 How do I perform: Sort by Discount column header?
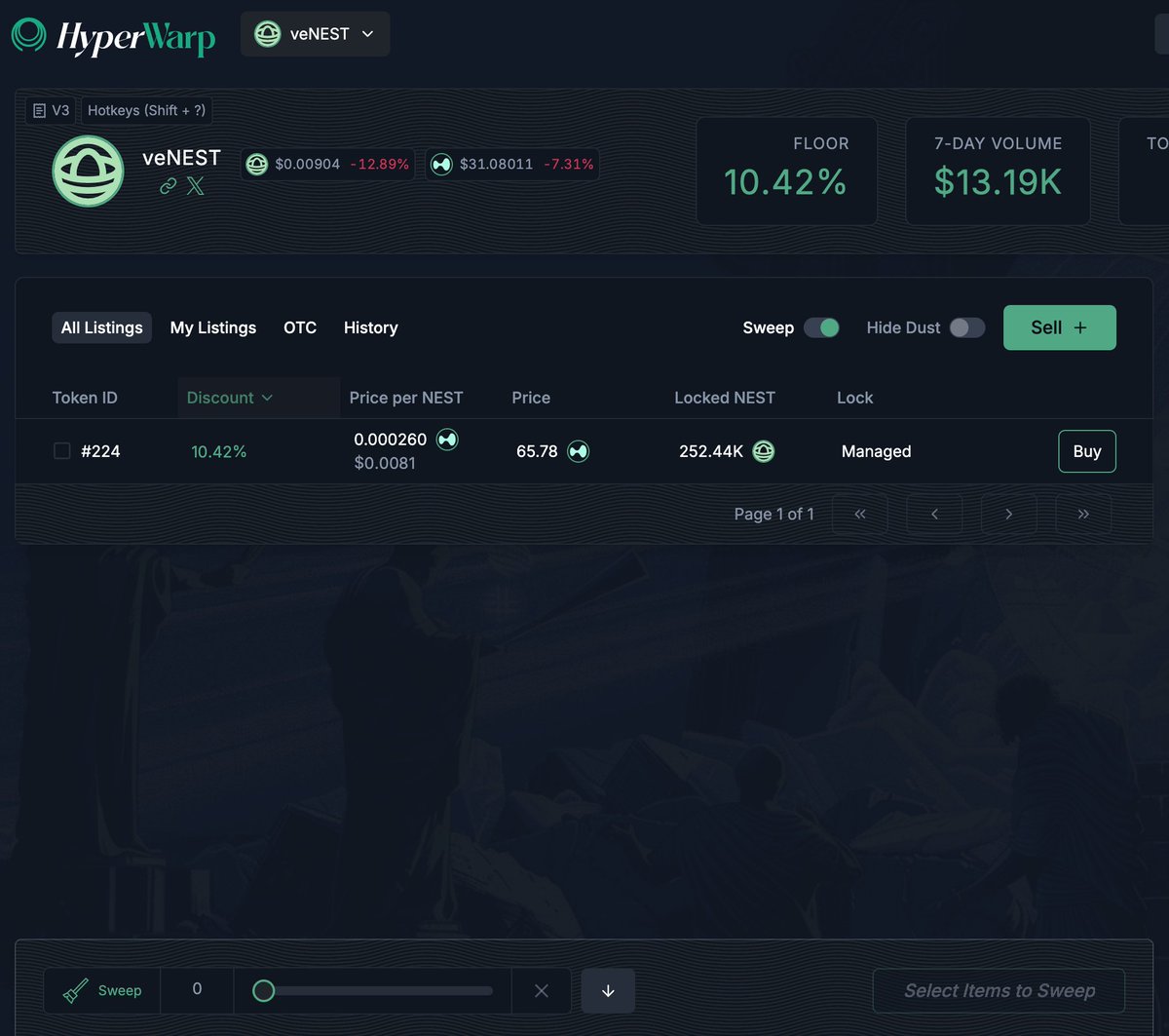(230, 398)
